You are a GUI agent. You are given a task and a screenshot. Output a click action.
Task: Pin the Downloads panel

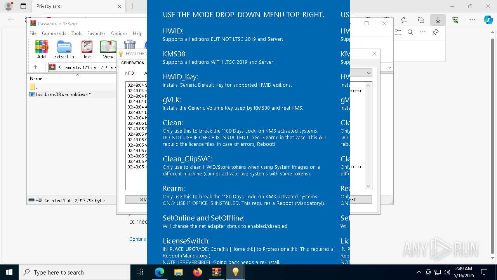[435, 32]
